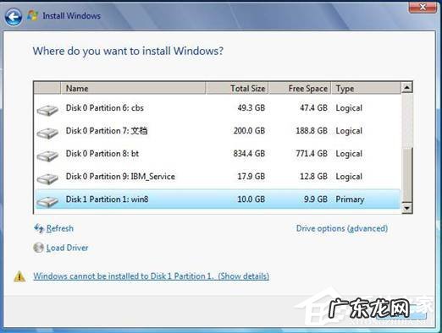The image size is (442, 333).
Task: Click the Primary type cell
Action: (x=350, y=199)
